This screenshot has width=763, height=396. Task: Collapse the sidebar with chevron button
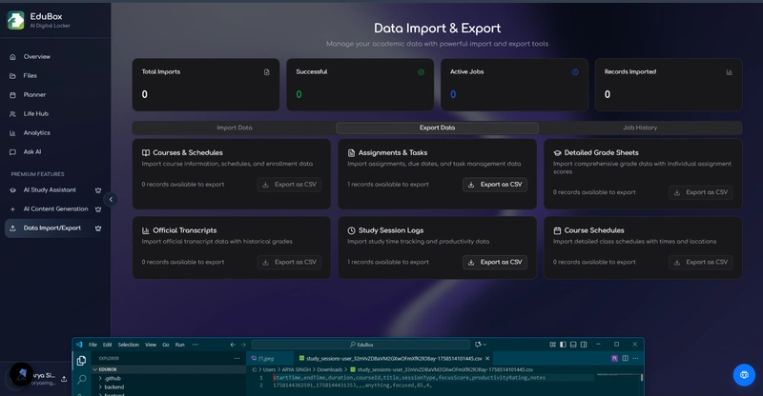(x=111, y=199)
